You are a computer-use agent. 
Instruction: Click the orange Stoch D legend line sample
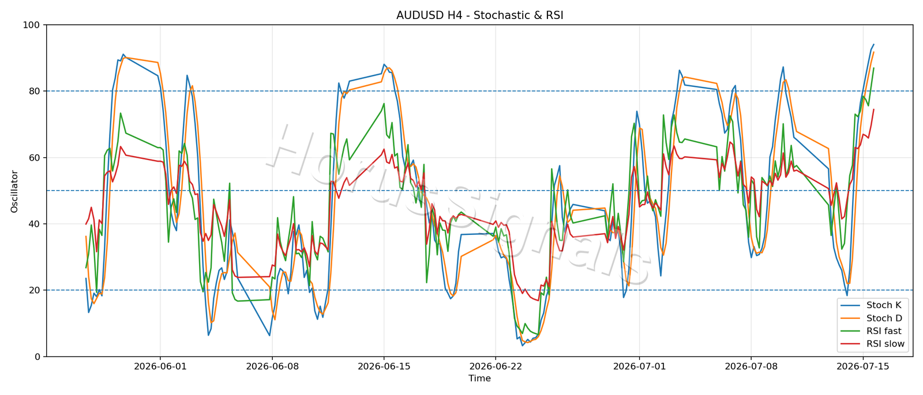tap(851, 318)
